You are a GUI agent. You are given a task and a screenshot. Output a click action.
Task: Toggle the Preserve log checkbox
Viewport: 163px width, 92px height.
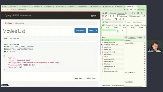tap(118, 16)
